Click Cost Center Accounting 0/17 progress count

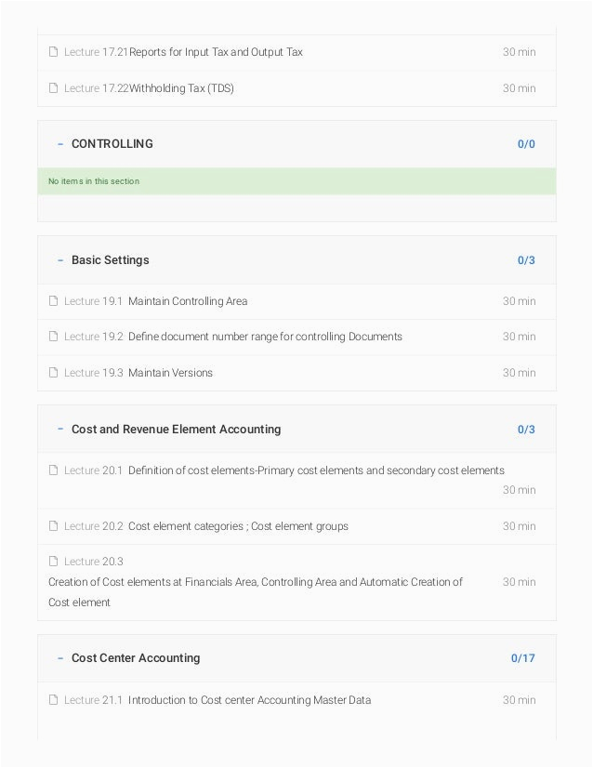[x=522, y=658]
